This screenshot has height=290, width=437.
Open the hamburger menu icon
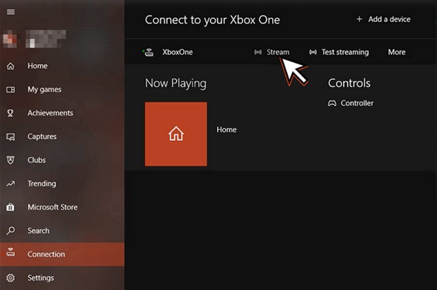pyautogui.click(x=11, y=12)
